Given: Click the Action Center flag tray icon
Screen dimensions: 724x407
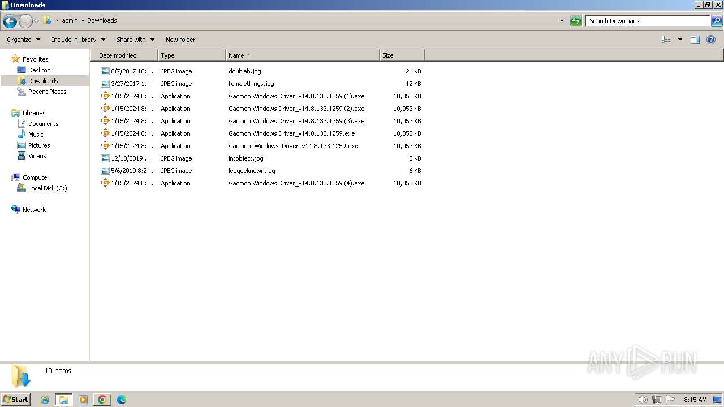Looking at the screenshot, I should click(x=671, y=400).
